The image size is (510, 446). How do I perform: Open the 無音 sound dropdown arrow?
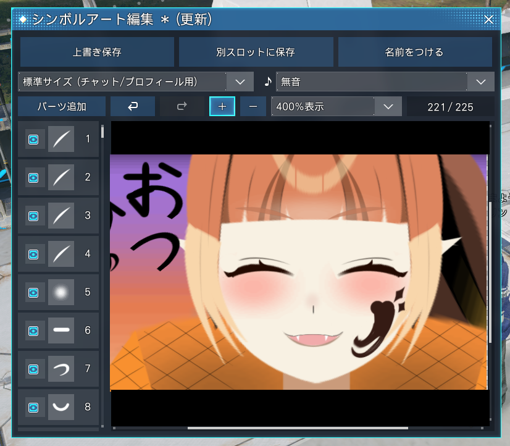click(x=481, y=82)
